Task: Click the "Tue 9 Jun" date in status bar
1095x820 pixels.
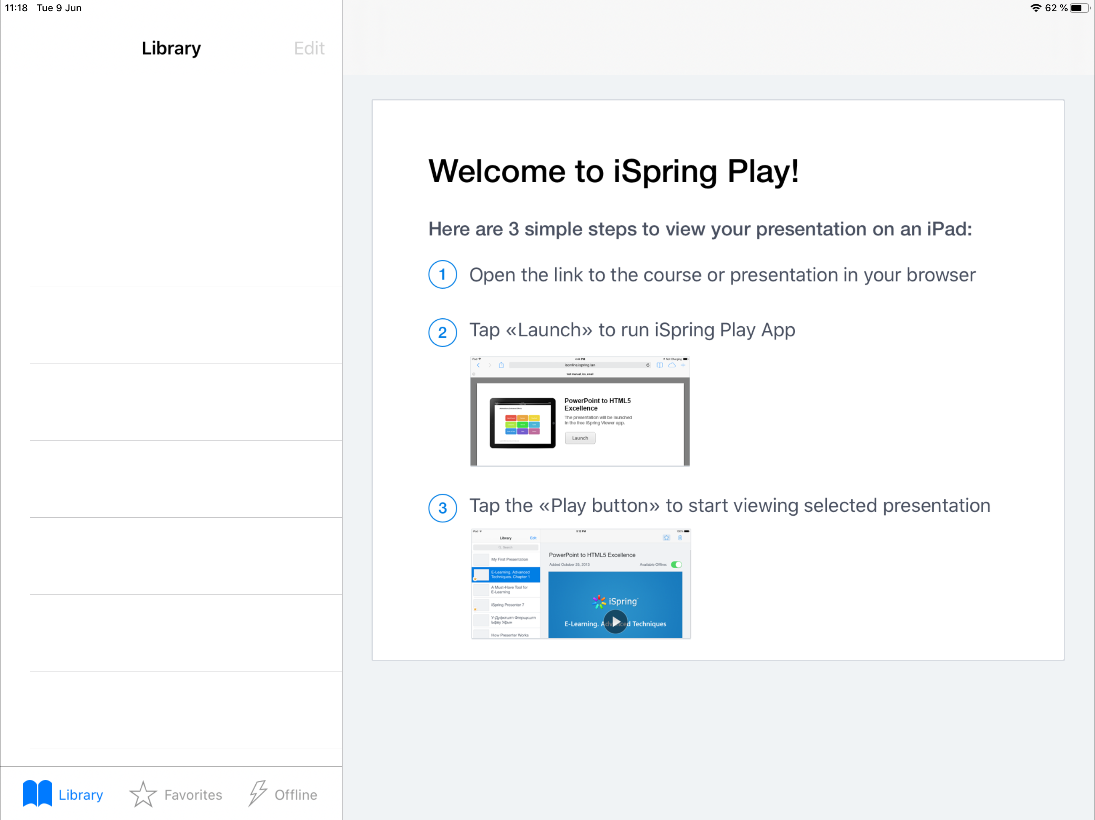Action: tap(59, 8)
